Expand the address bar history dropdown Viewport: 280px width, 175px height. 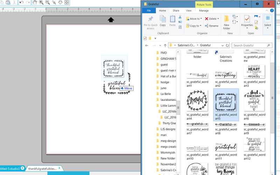(x=223, y=45)
